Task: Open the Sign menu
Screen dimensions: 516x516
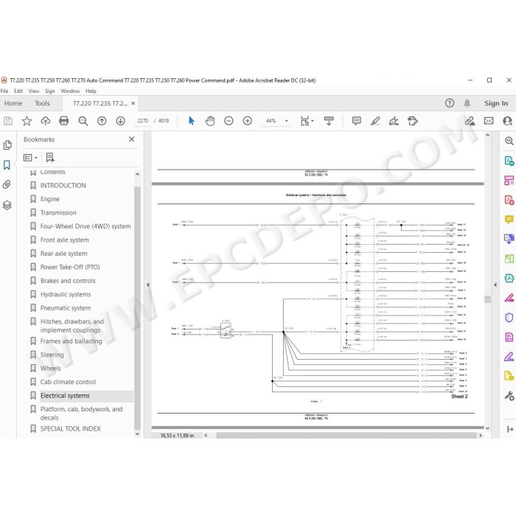Action: coord(49,91)
